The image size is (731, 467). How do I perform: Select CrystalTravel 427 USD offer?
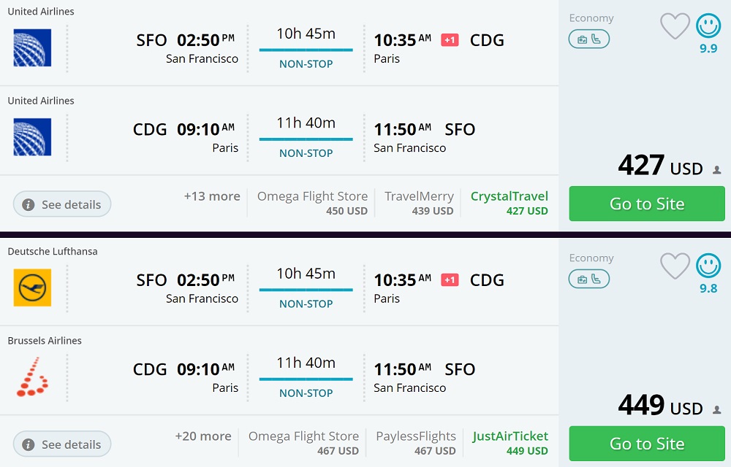click(x=510, y=203)
